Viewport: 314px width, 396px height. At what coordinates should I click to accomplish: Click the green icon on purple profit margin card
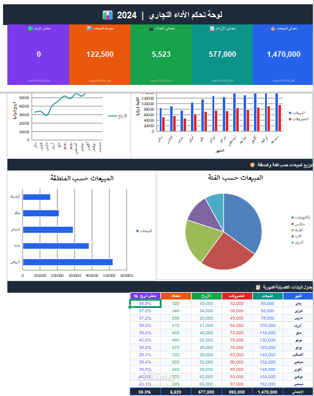31,29
